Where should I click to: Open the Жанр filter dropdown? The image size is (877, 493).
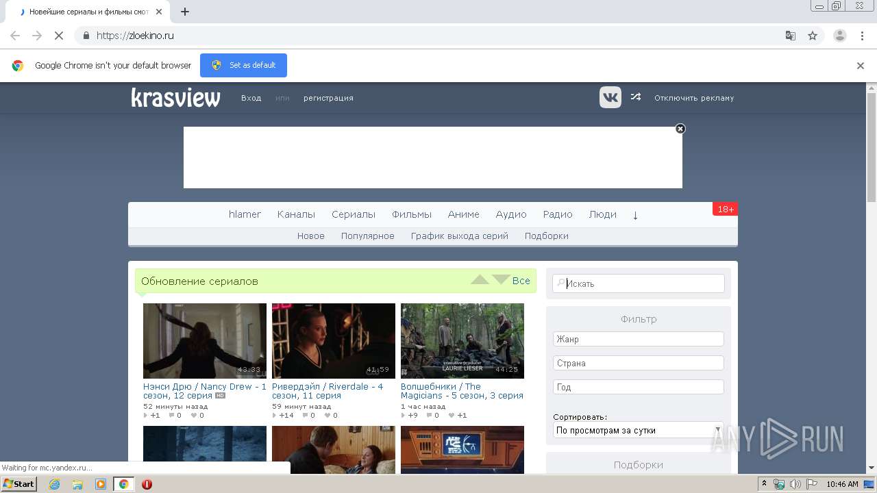tap(639, 339)
